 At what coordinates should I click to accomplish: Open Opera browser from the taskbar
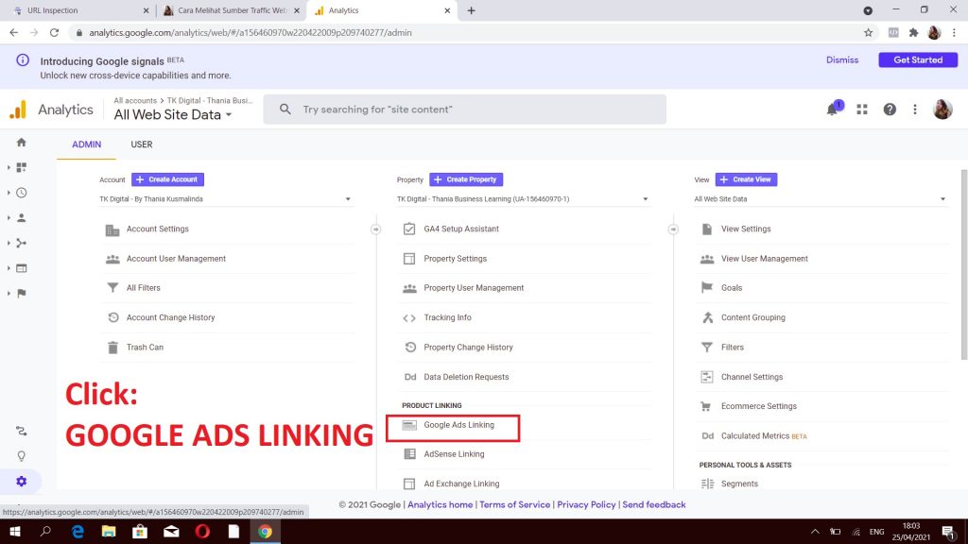click(x=202, y=532)
